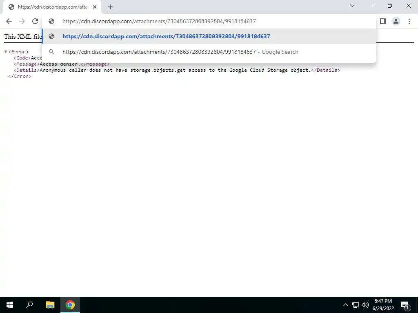
Task: Select the bold discordapp URL suggestion
Action: (209, 36)
